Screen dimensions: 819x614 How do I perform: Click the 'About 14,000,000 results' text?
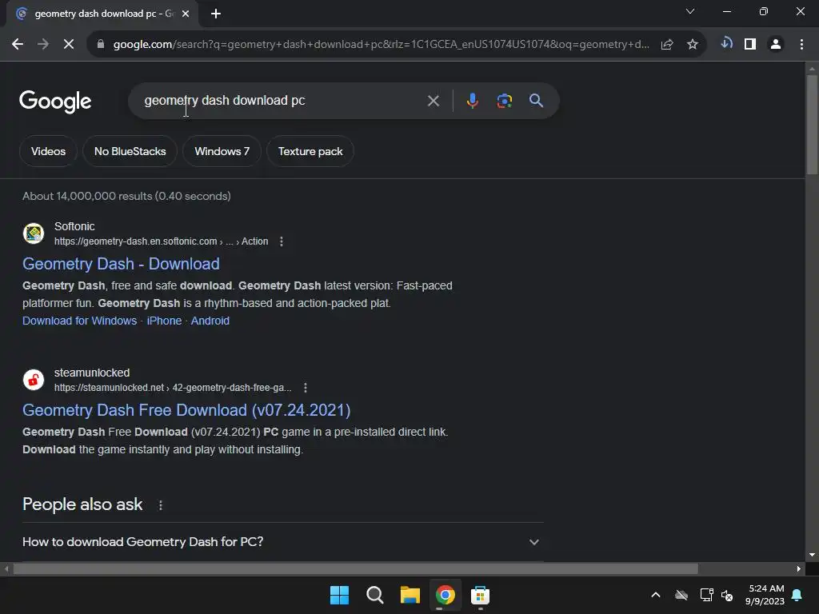click(x=126, y=197)
